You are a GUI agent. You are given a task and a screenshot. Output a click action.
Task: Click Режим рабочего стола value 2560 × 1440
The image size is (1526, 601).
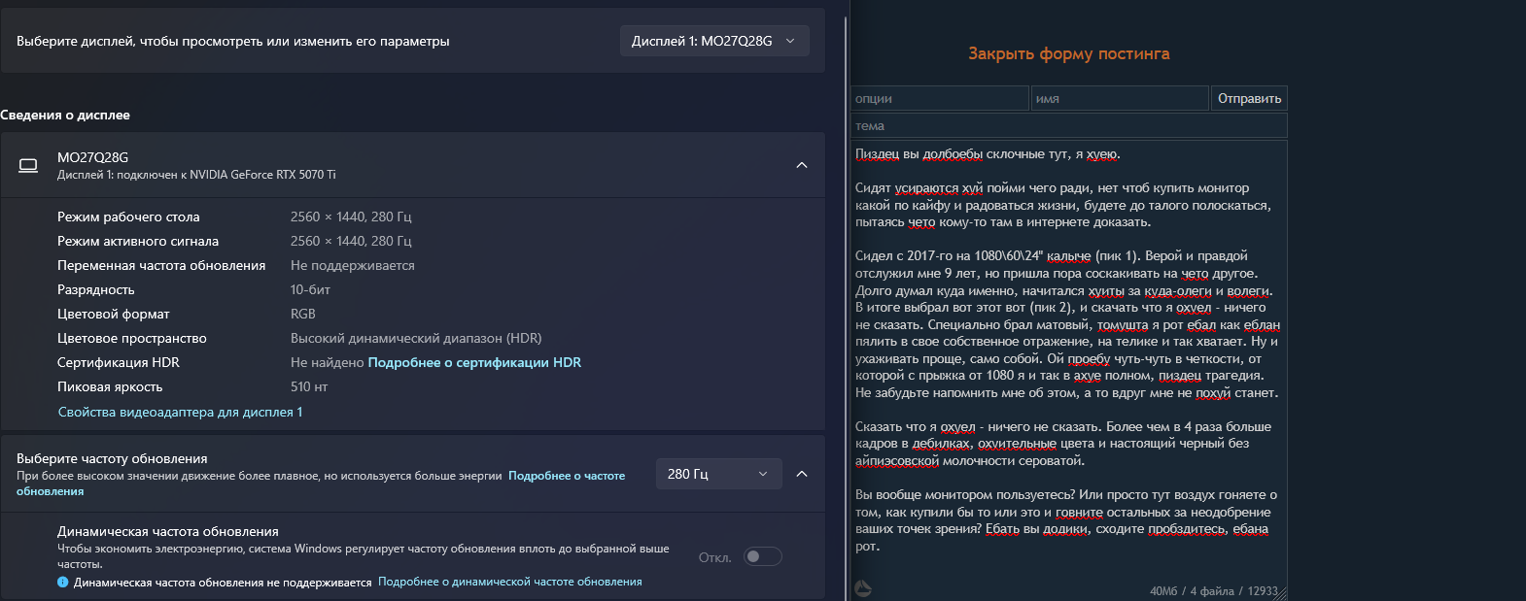(x=351, y=217)
